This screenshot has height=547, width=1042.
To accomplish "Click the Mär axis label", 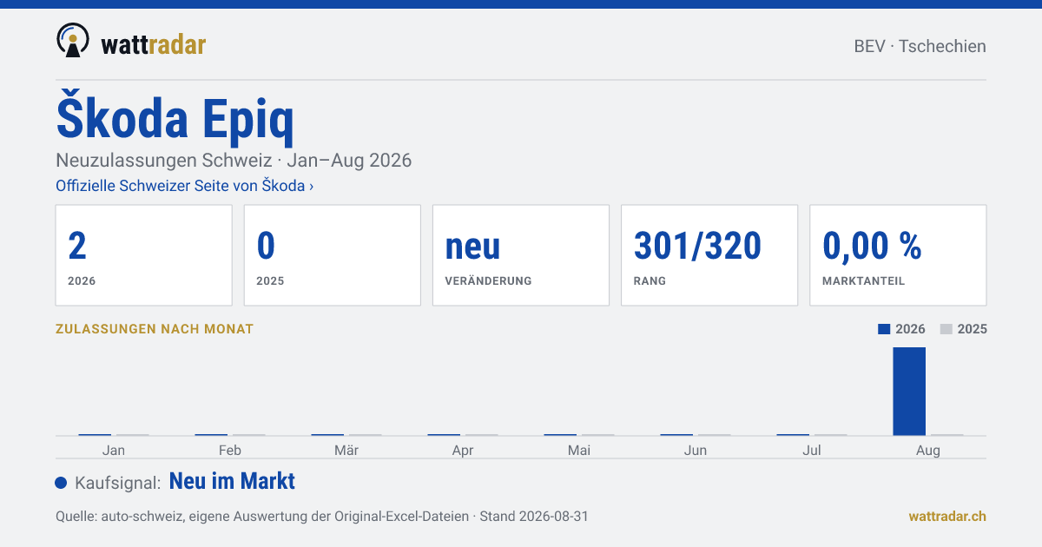I will (346, 450).
